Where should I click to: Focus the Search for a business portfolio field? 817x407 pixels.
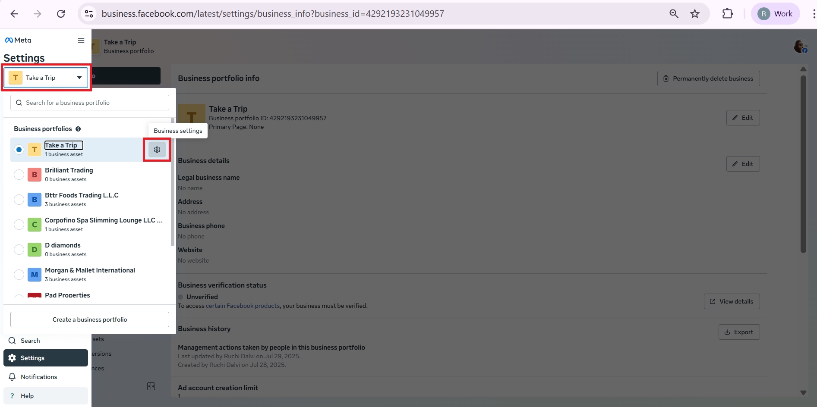pyautogui.click(x=90, y=103)
